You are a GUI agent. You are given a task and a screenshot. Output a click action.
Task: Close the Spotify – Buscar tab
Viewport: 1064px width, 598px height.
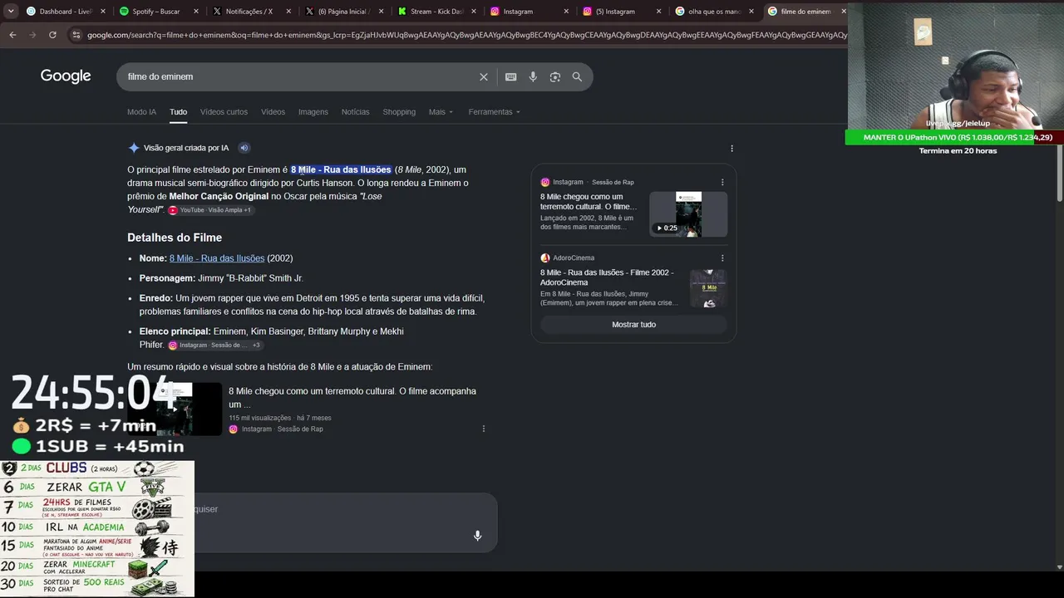click(197, 12)
